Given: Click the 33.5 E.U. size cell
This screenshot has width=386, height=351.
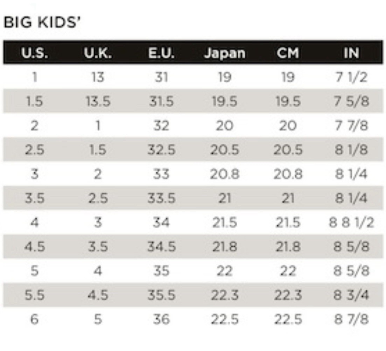Looking at the screenshot, I should (x=161, y=198).
